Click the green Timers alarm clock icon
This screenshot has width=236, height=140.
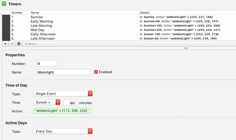[x=4, y=4]
